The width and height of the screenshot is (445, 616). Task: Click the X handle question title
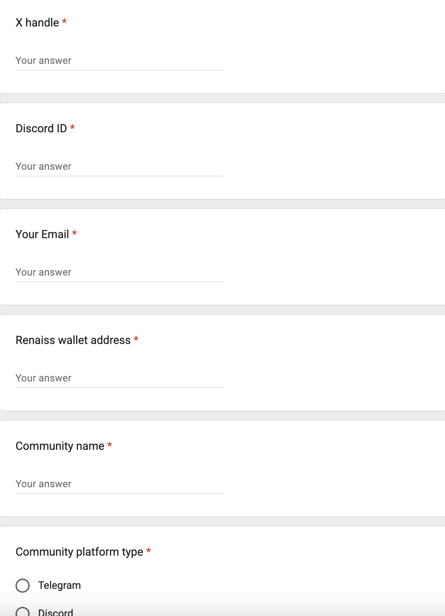tap(37, 23)
